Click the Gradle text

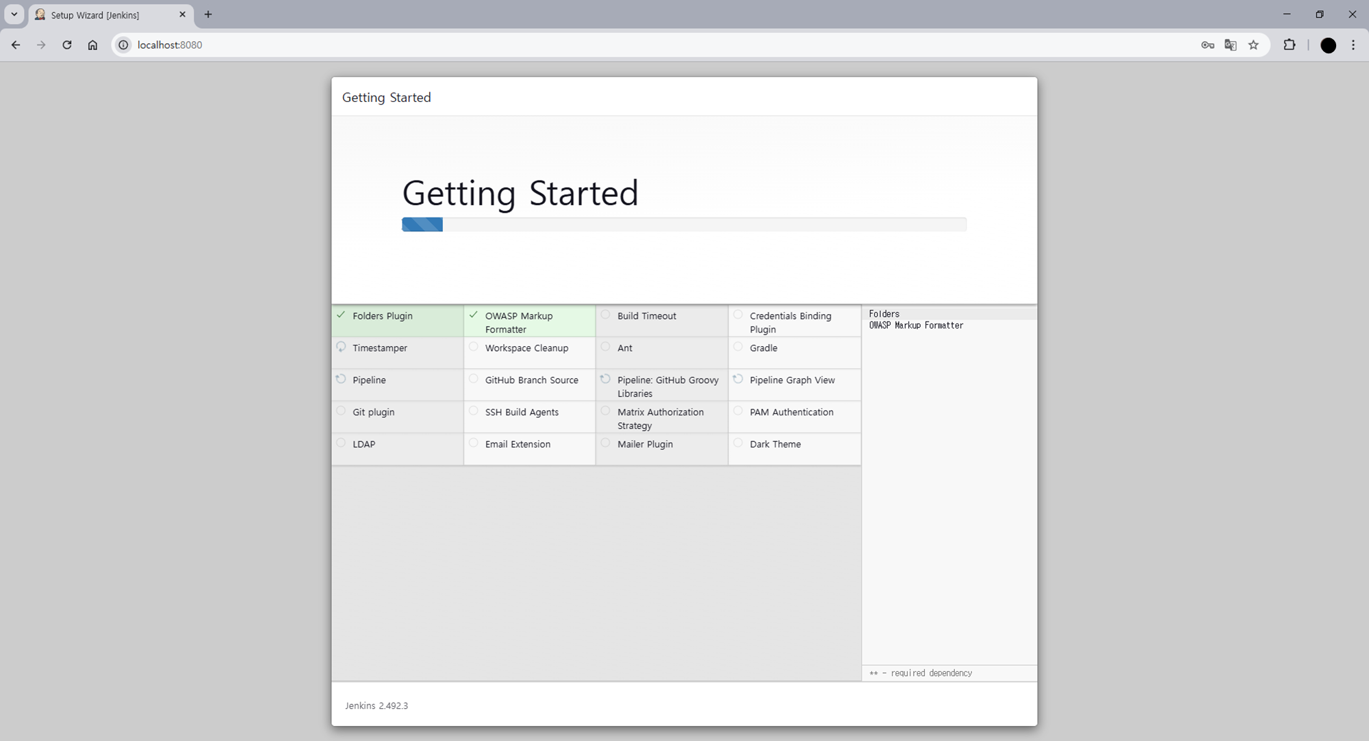tap(763, 348)
